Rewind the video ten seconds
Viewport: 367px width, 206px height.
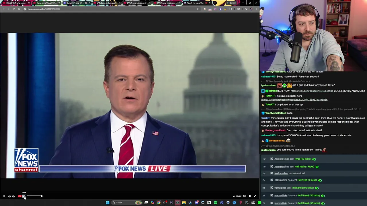pyautogui.click(x=9, y=196)
